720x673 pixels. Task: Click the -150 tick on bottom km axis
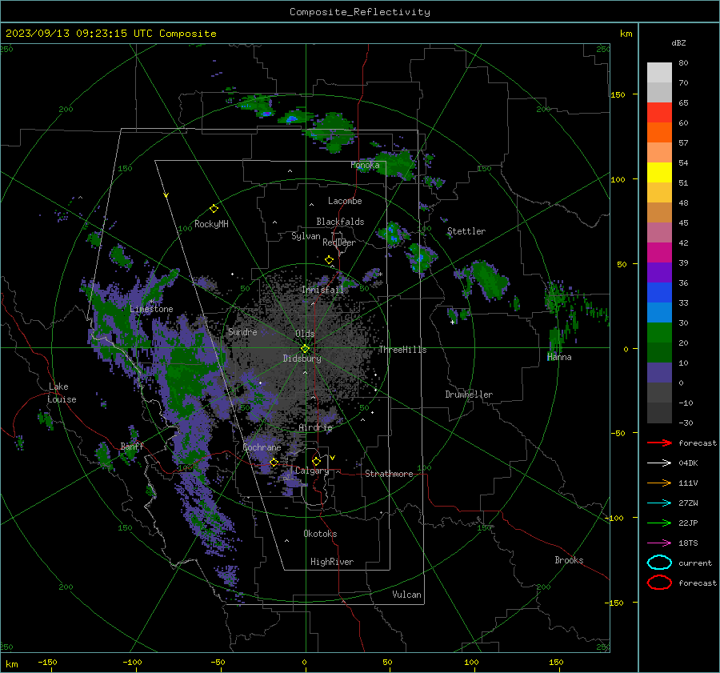click(x=47, y=662)
